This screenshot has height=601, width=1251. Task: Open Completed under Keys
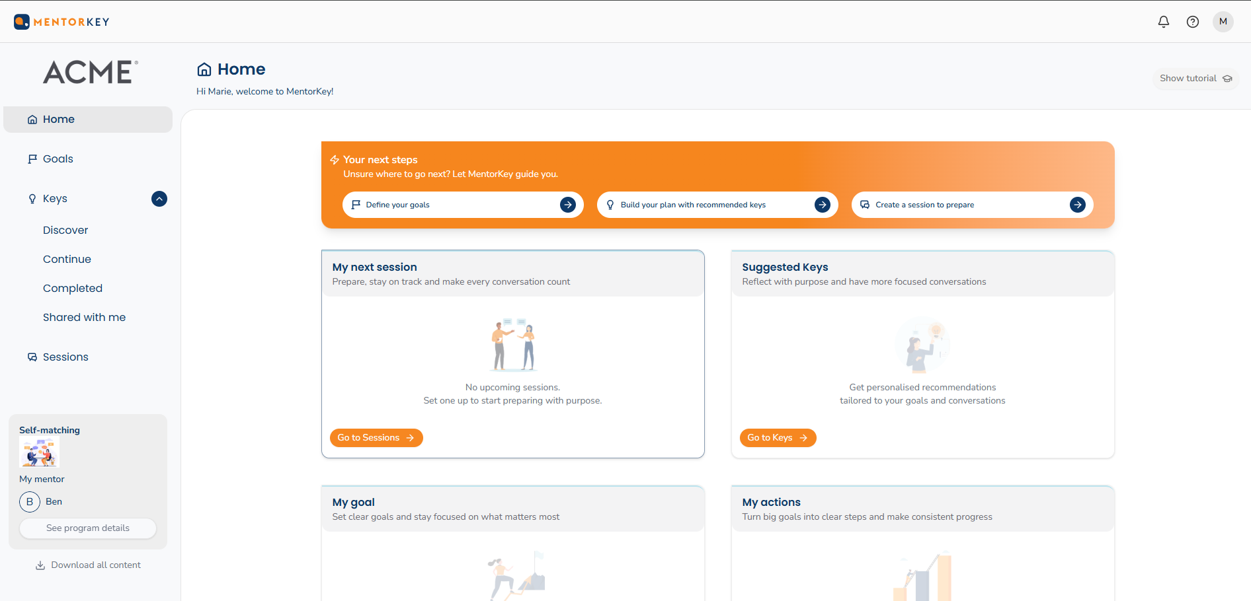(x=73, y=289)
